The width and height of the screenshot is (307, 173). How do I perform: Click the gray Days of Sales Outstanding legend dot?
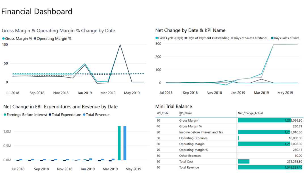coord(232,38)
